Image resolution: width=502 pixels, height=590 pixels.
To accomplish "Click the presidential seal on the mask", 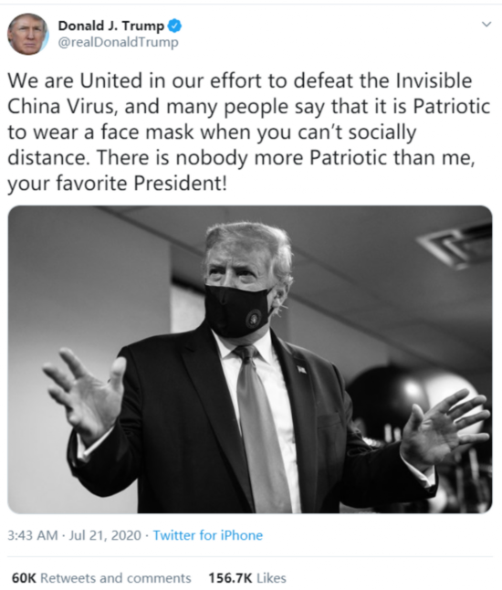I will 254,318.
